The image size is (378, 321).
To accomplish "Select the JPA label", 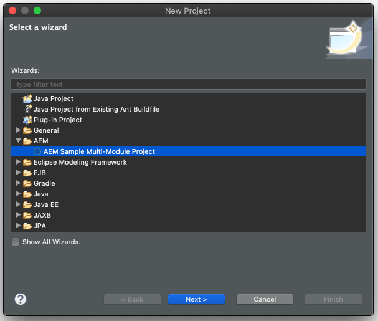I will [x=40, y=226].
